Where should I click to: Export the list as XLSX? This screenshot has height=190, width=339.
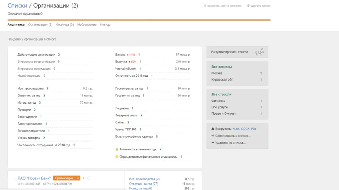click(x=236, y=129)
